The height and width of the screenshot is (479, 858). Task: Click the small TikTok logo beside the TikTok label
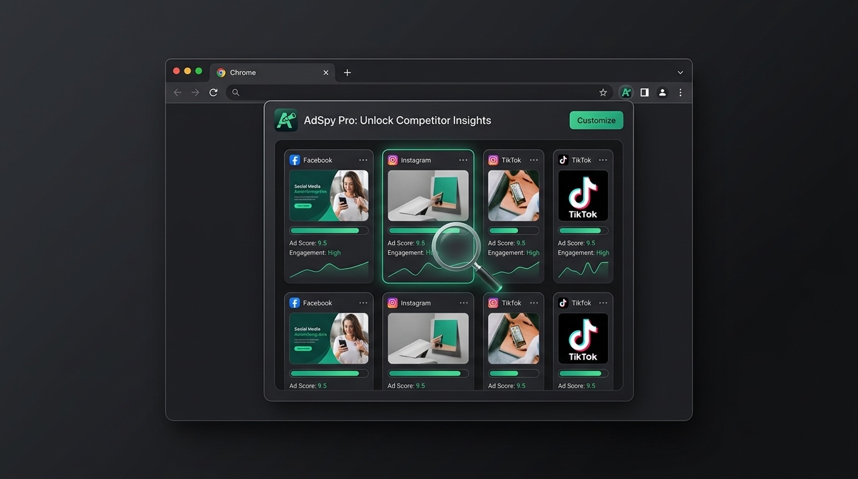(x=563, y=160)
